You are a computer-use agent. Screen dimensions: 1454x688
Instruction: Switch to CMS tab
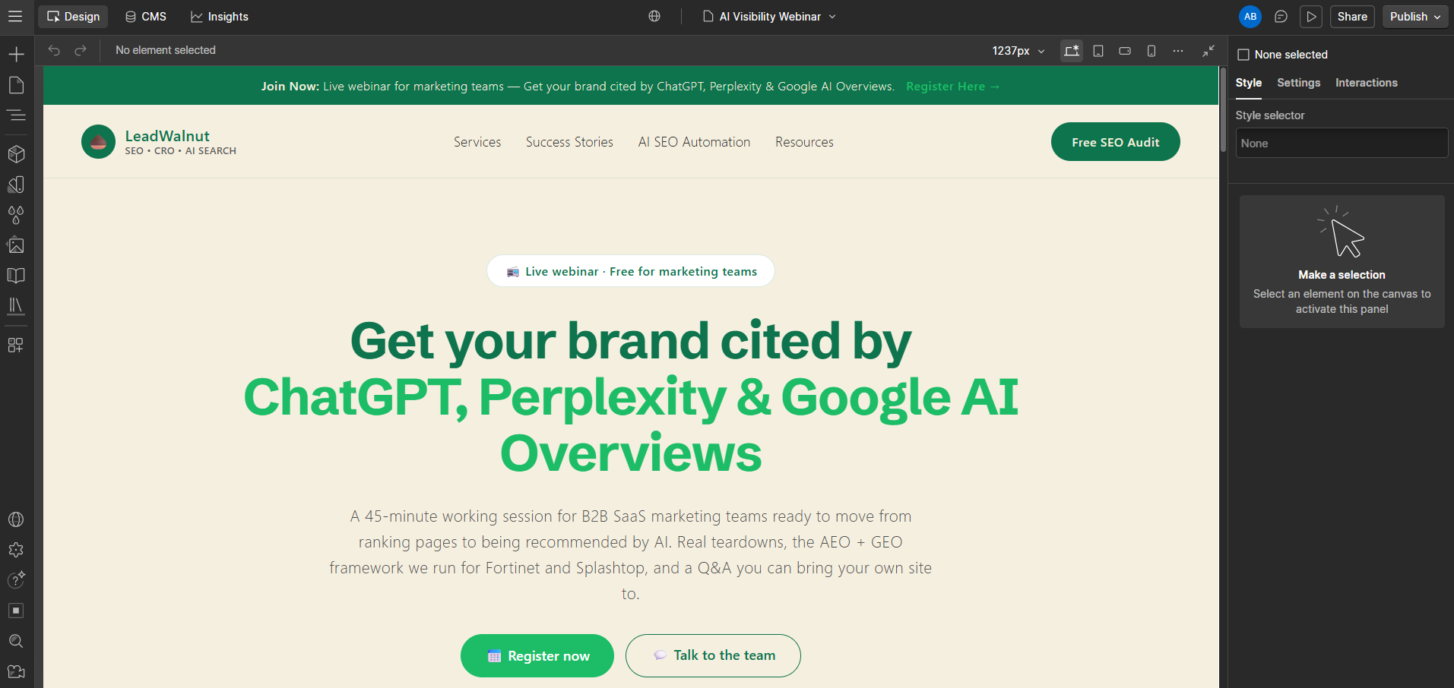coord(146,16)
